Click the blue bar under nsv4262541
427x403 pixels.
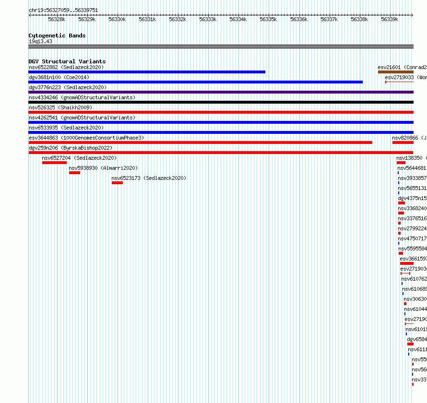[x=221, y=122]
